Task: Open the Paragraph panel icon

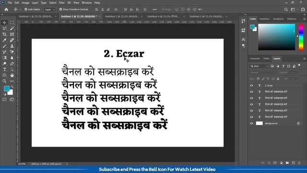Action: pos(243,46)
